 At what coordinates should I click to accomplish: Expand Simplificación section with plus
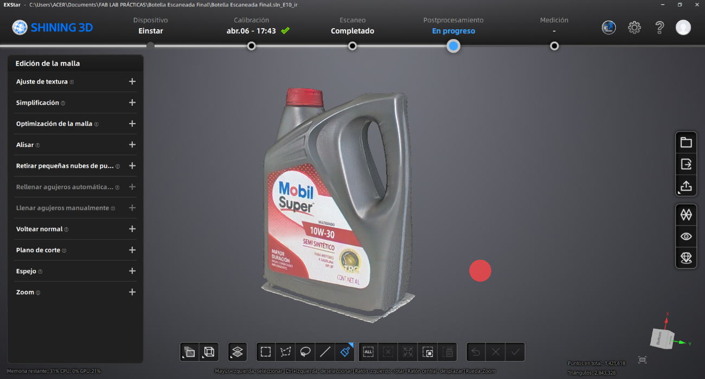pyautogui.click(x=132, y=102)
